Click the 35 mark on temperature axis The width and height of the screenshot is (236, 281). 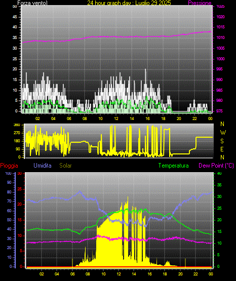pyautogui.click(x=219, y=185)
